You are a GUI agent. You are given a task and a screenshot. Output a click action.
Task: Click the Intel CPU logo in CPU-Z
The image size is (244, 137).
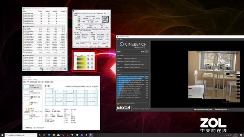[x=105, y=19]
